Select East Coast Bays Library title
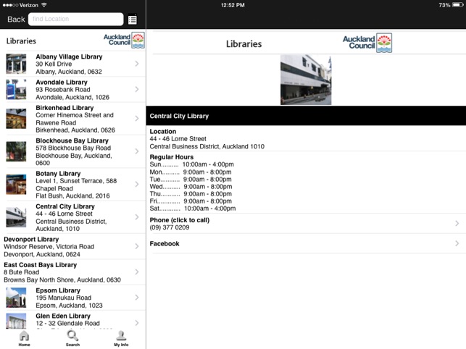 [x=40, y=265]
